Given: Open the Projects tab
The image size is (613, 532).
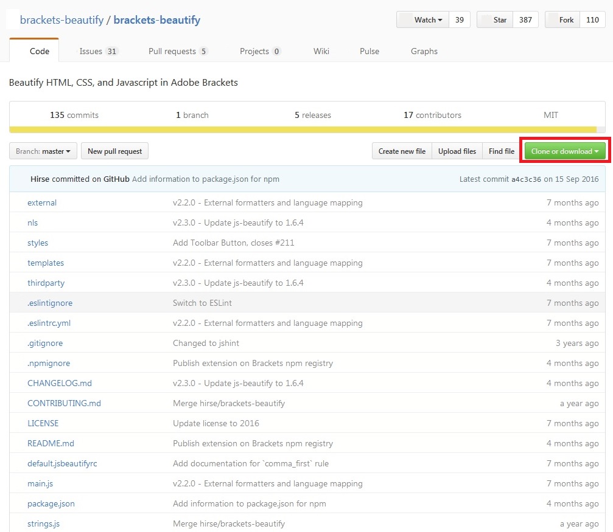Looking at the screenshot, I should coord(261,51).
